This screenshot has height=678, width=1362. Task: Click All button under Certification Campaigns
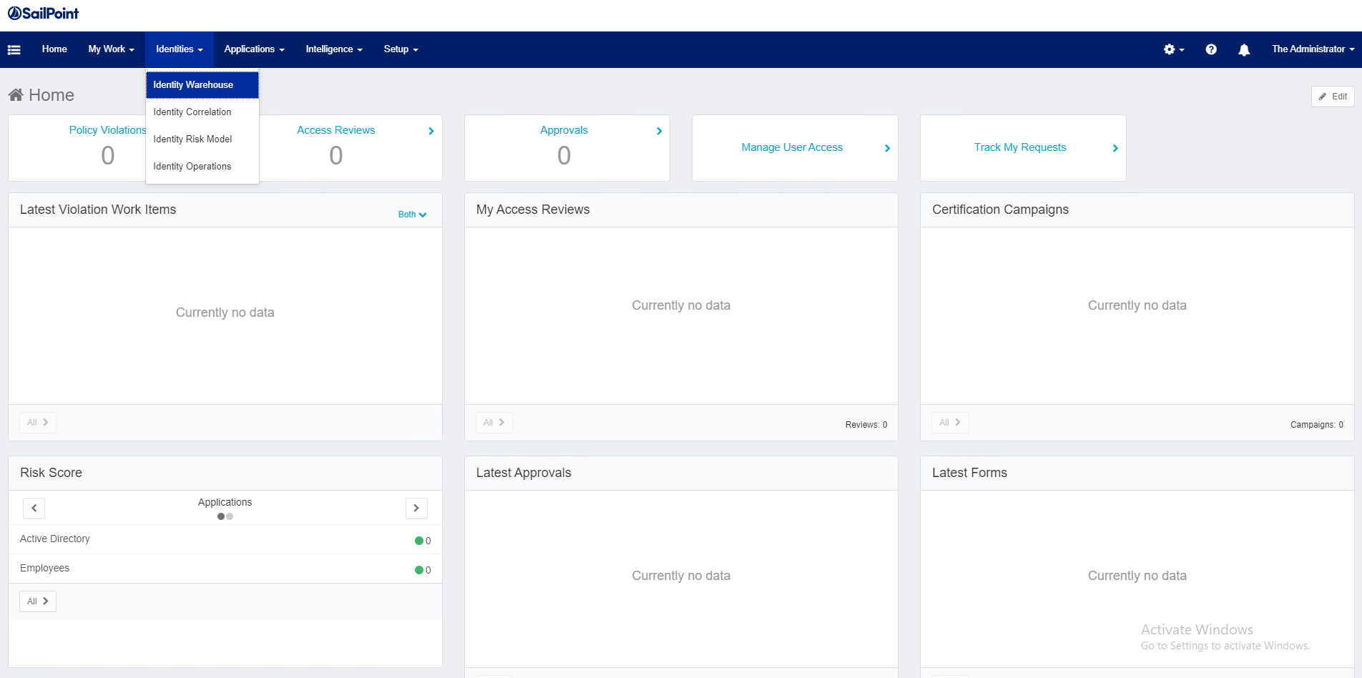(x=951, y=423)
